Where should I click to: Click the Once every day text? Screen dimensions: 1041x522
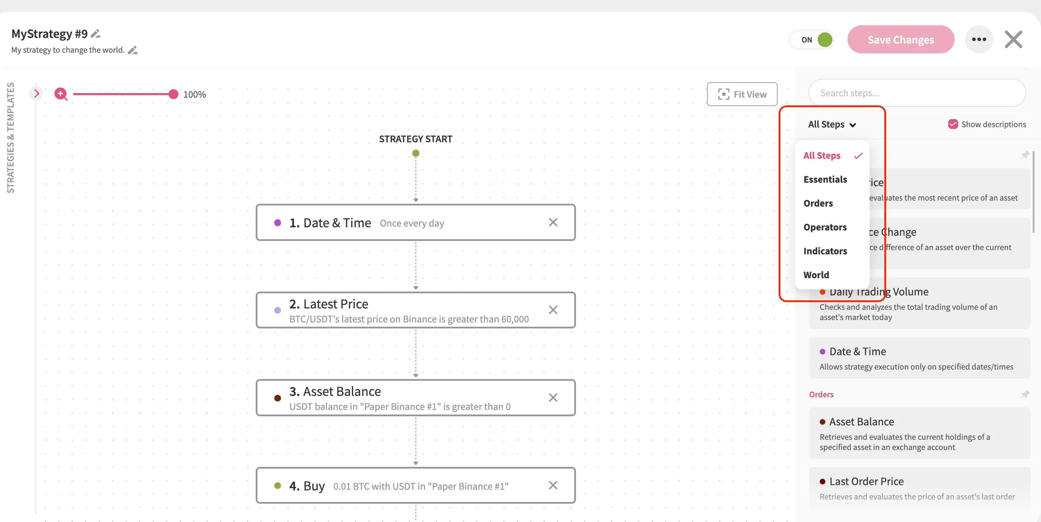coord(412,224)
